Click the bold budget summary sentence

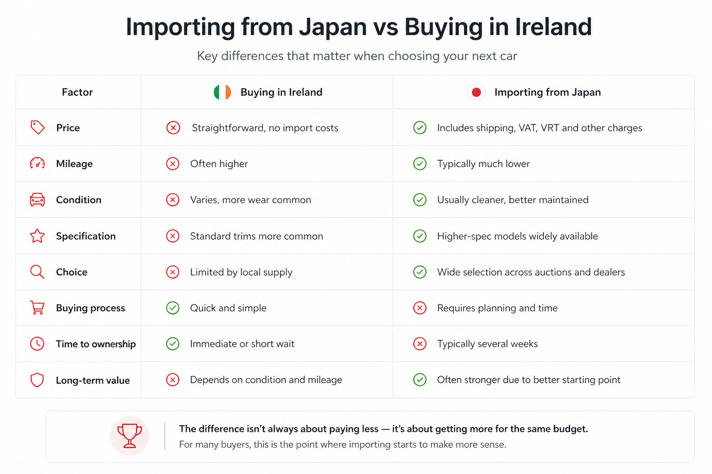tap(383, 429)
